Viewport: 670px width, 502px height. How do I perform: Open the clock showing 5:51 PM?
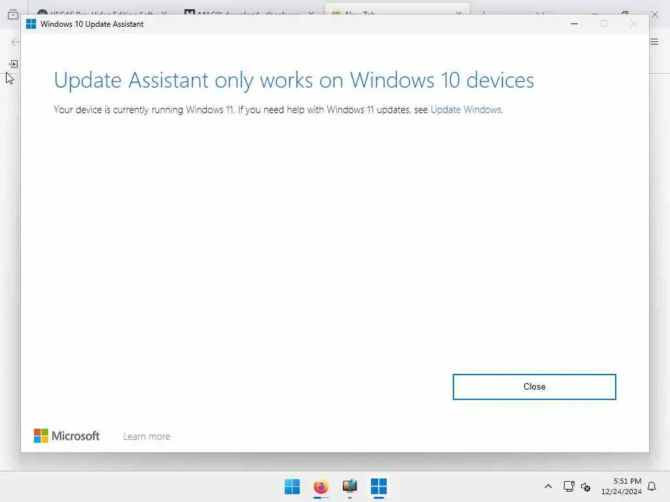tap(622, 486)
